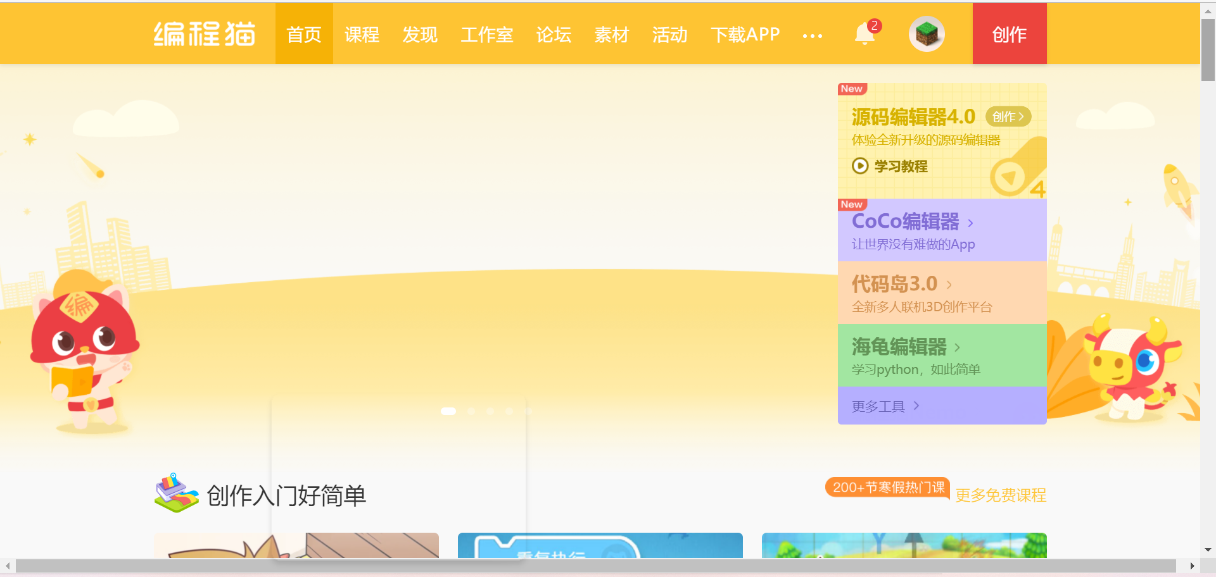
Task: Click the 200+节寒假热门课 badge
Action: coord(888,487)
